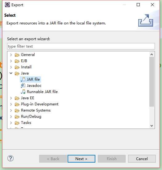Click the Cancel button
Image resolution: width=162 pixels, height=170 pixels.
click(x=142, y=159)
